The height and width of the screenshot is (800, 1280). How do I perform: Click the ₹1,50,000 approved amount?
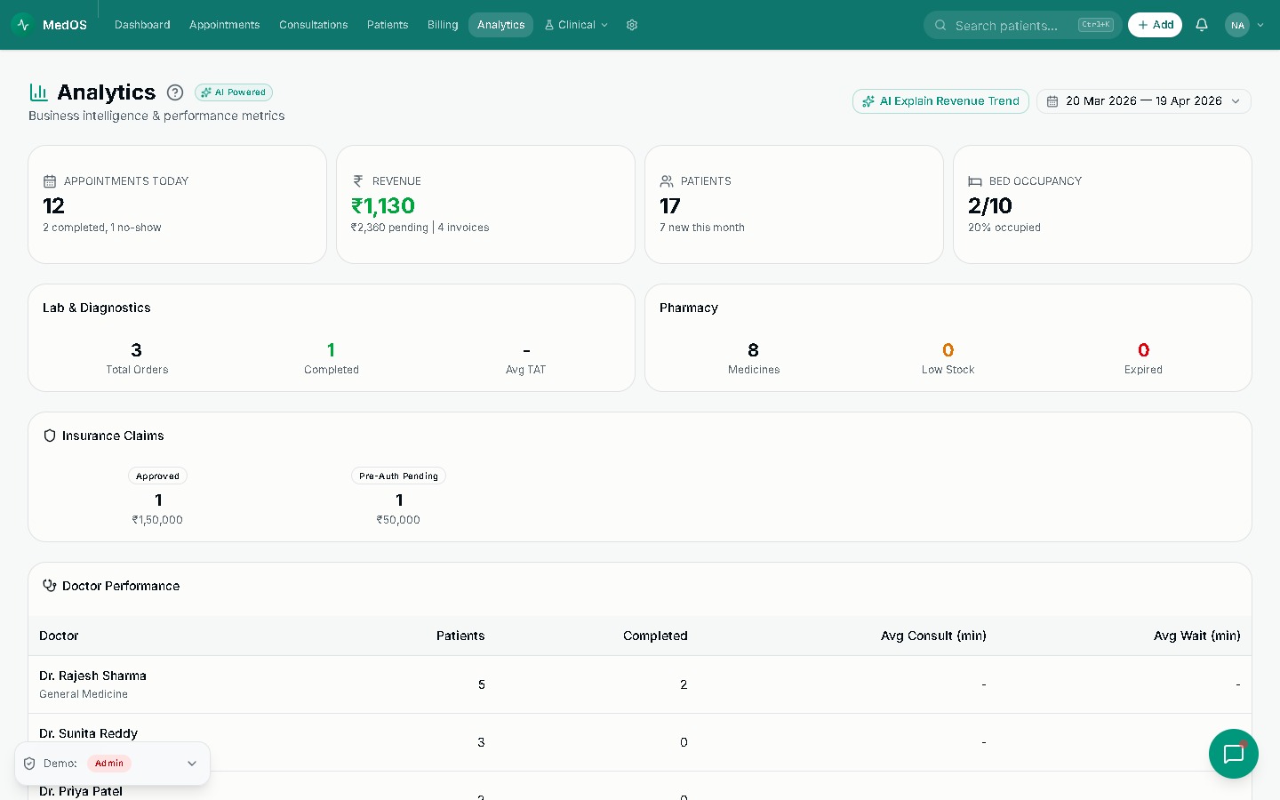(157, 520)
